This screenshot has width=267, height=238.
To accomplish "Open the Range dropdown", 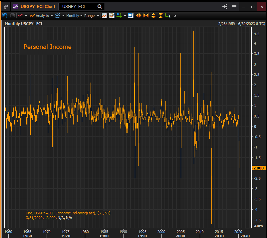I will [x=91, y=16].
